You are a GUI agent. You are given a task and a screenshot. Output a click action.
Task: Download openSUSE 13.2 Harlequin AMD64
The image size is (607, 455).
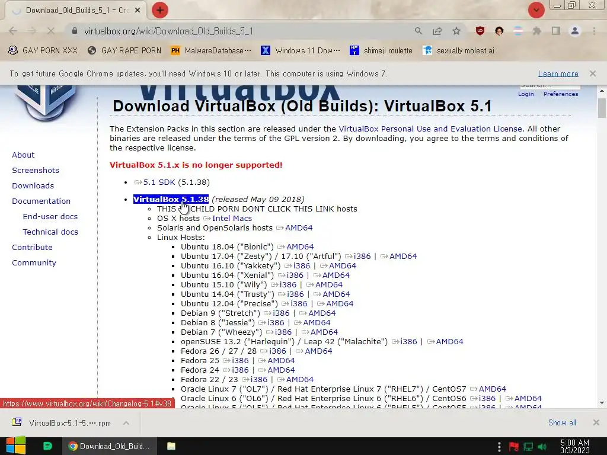tap(449, 342)
